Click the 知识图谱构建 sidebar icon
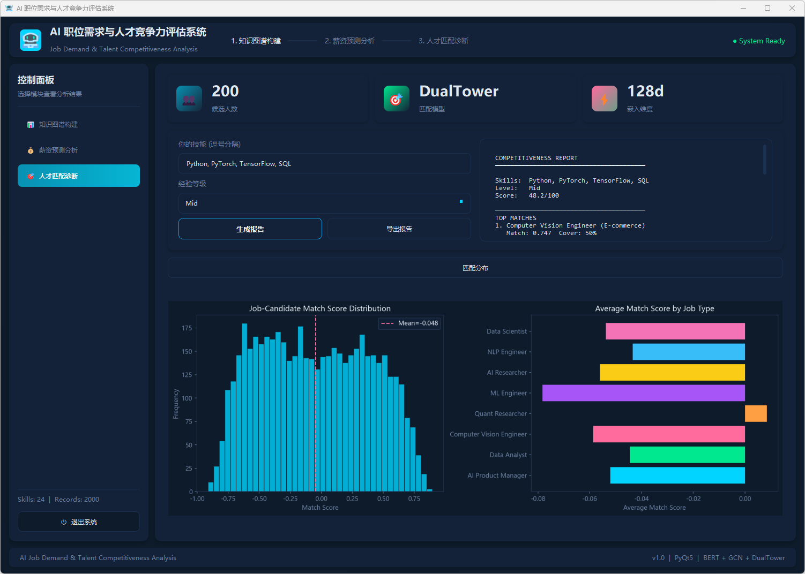Viewport: 805px width, 574px height. pyautogui.click(x=31, y=125)
